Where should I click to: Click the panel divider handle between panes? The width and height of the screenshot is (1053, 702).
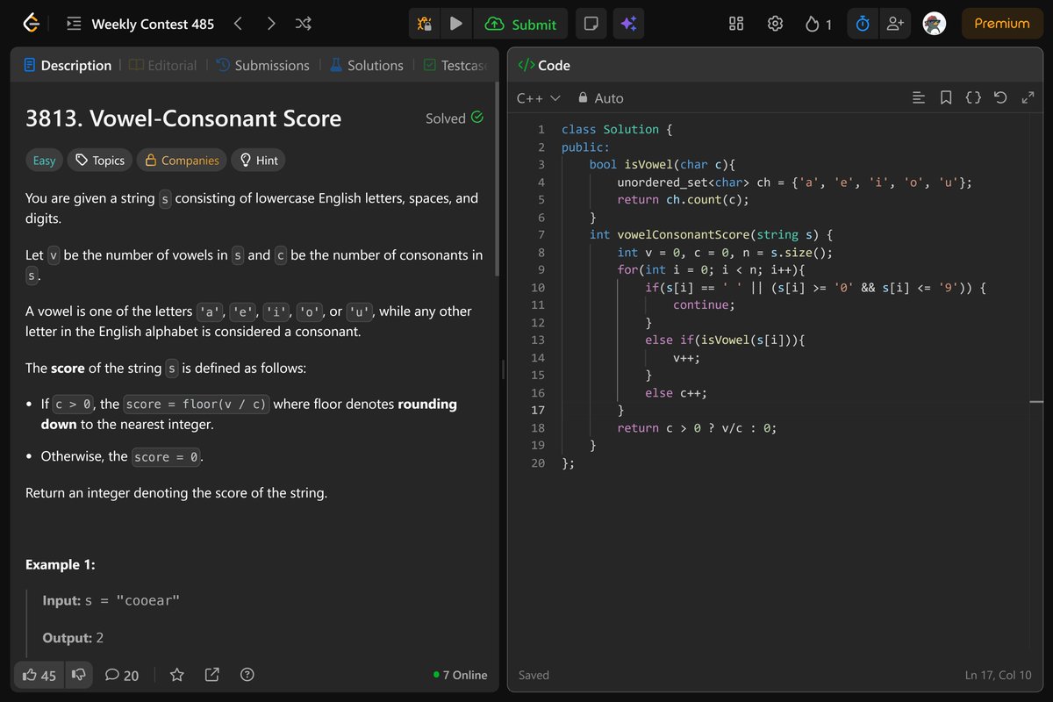coord(503,369)
